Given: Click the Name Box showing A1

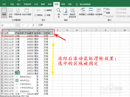Looking at the screenshot, I should [x=7, y=25].
